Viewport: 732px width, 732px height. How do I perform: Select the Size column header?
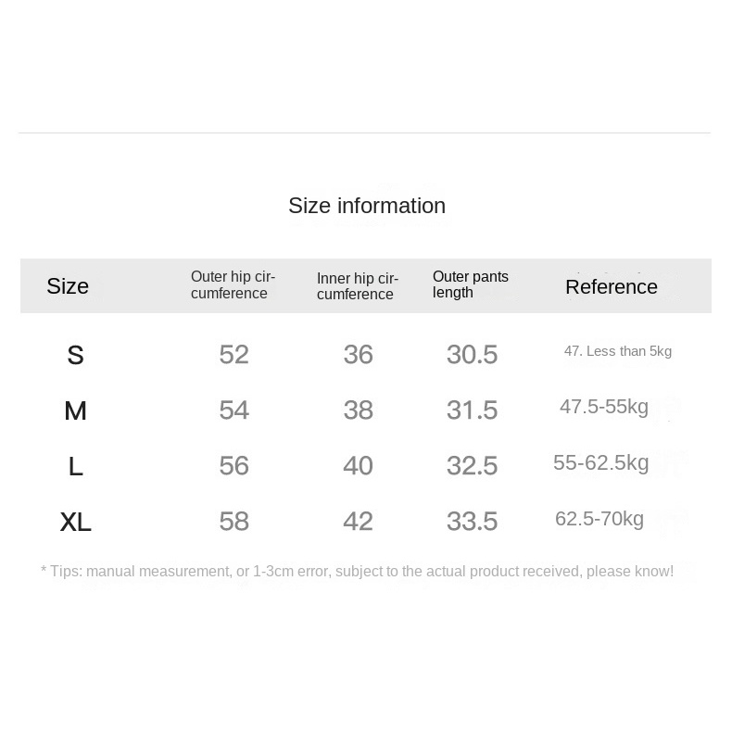(68, 286)
